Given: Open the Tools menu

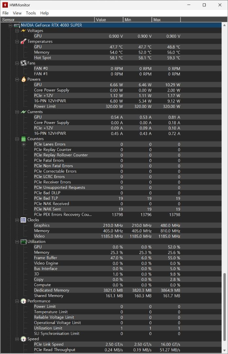Looking at the screenshot, I should pyautogui.click(x=31, y=13).
